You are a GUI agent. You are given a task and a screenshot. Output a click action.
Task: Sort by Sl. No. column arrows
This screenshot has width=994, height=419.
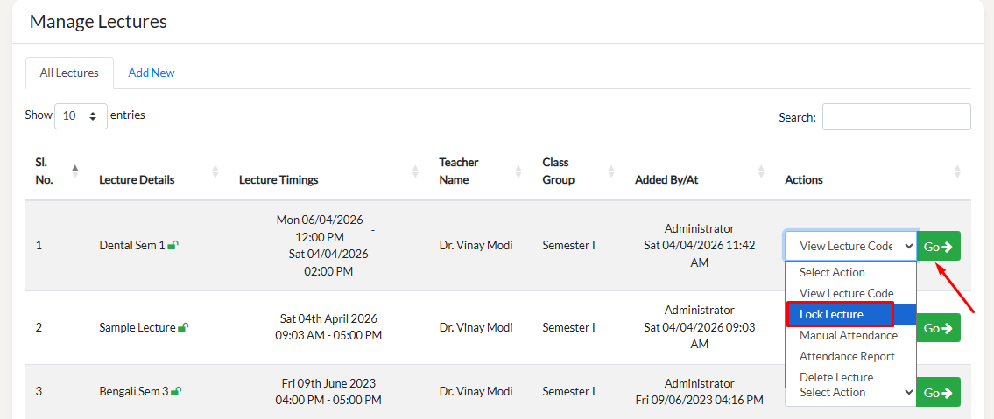74,171
